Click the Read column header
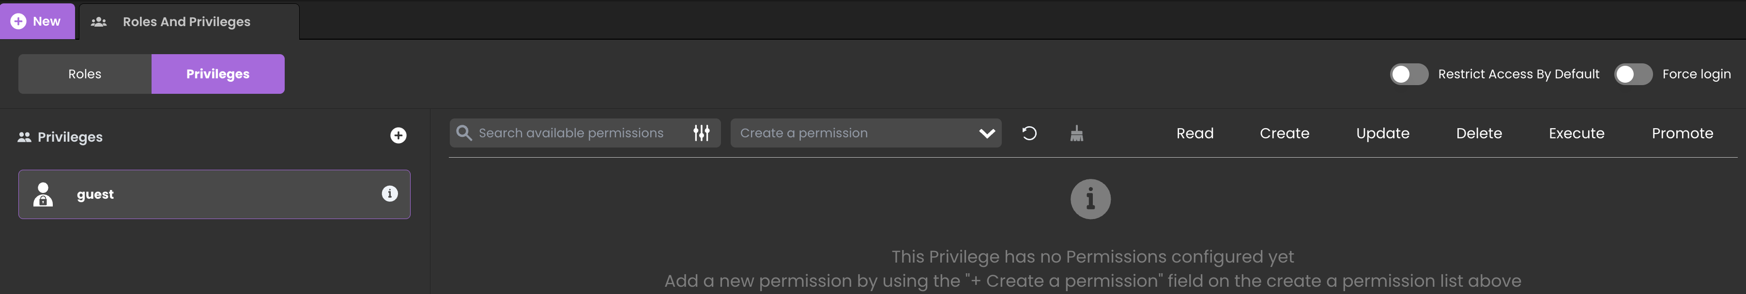The height and width of the screenshot is (294, 1746). [x=1195, y=133]
